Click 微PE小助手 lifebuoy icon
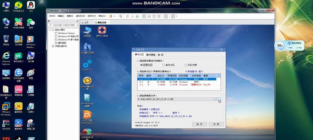This screenshot has width=313, height=140. click(x=102, y=31)
